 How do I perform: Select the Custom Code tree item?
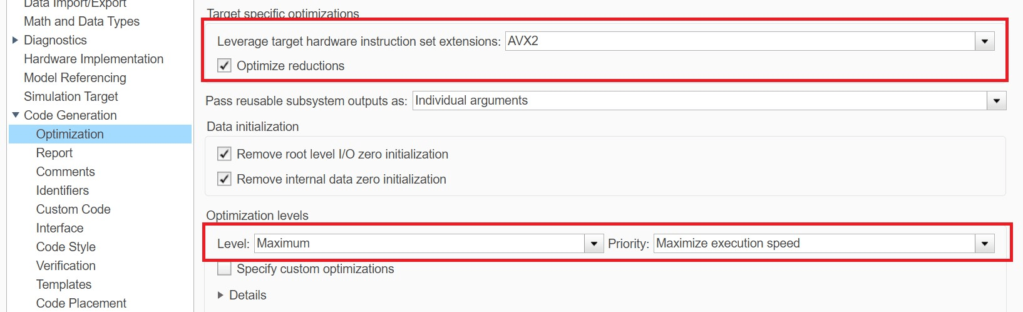point(73,209)
